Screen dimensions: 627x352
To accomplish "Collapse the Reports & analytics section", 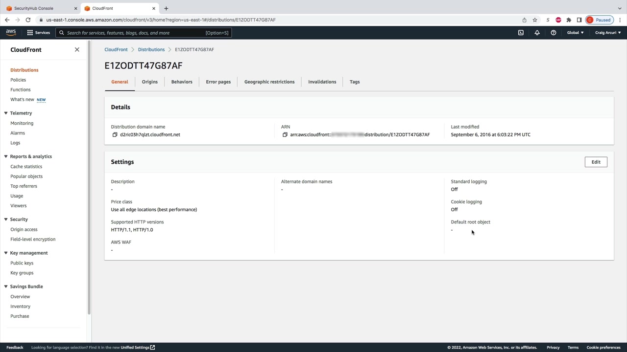I will tap(6, 156).
